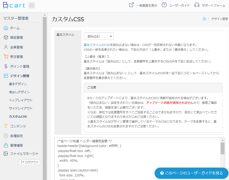Click inside the custom CSS textarea

click(x=137, y=159)
